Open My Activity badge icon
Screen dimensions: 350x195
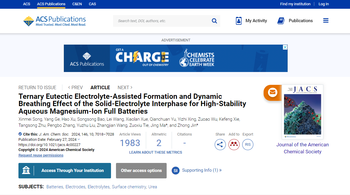coord(239,21)
